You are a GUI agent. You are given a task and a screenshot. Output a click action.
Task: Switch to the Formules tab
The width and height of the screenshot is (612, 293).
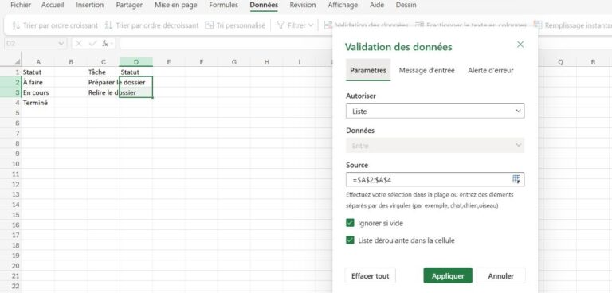click(224, 5)
